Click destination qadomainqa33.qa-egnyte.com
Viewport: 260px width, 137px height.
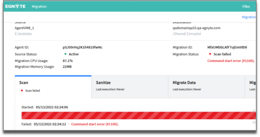(197, 28)
